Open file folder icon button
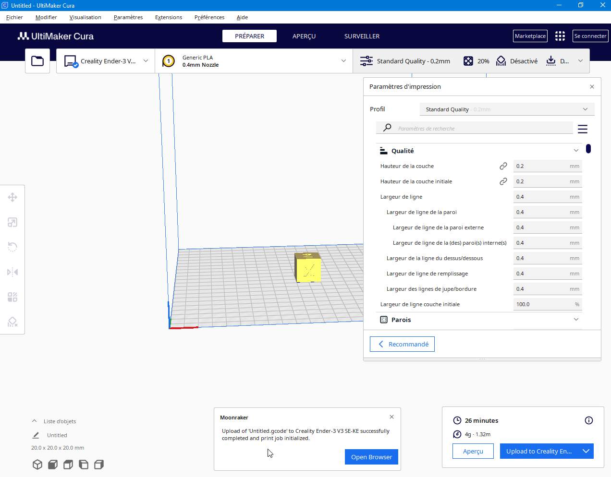 click(37, 61)
